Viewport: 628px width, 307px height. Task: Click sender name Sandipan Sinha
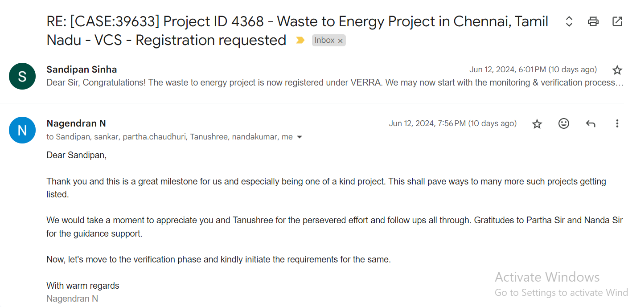pos(82,70)
